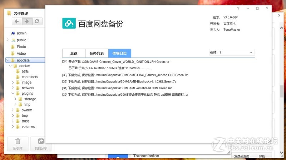The width and height of the screenshot is (286, 160).
Task: Click the background panel scrollbar thumb
Action: click(x=281, y=91)
